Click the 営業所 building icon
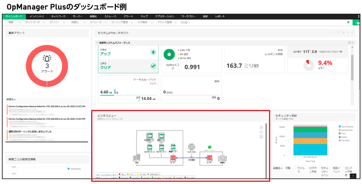The height and width of the screenshot is (184, 362). click(223, 158)
